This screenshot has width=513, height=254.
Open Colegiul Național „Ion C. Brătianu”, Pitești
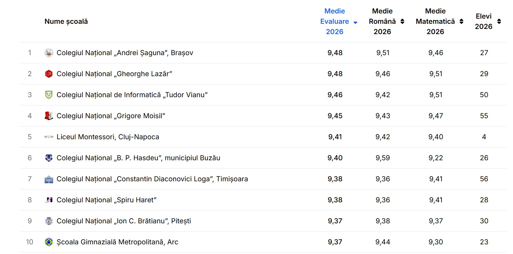click(124, 221)
